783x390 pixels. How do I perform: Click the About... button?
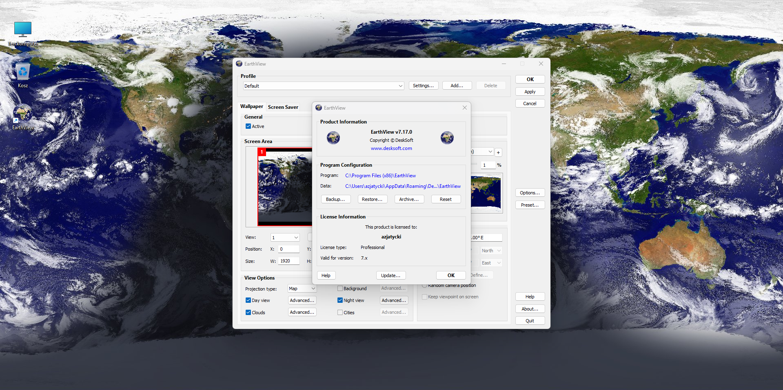click(530, 309)
